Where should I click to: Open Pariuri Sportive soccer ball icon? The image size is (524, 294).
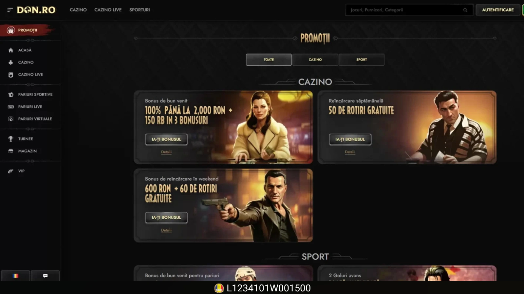[x=11, y=94]
